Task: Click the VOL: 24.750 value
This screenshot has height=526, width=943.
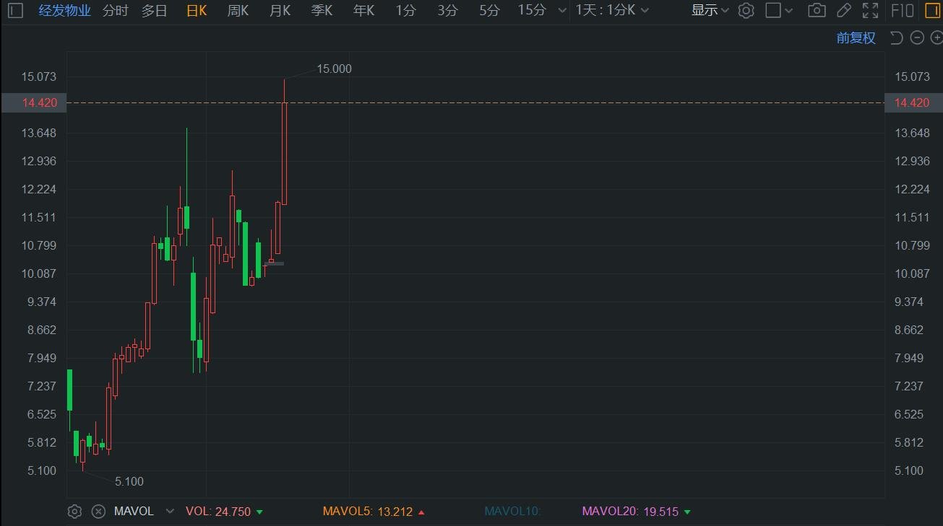Action: point(224,512)
